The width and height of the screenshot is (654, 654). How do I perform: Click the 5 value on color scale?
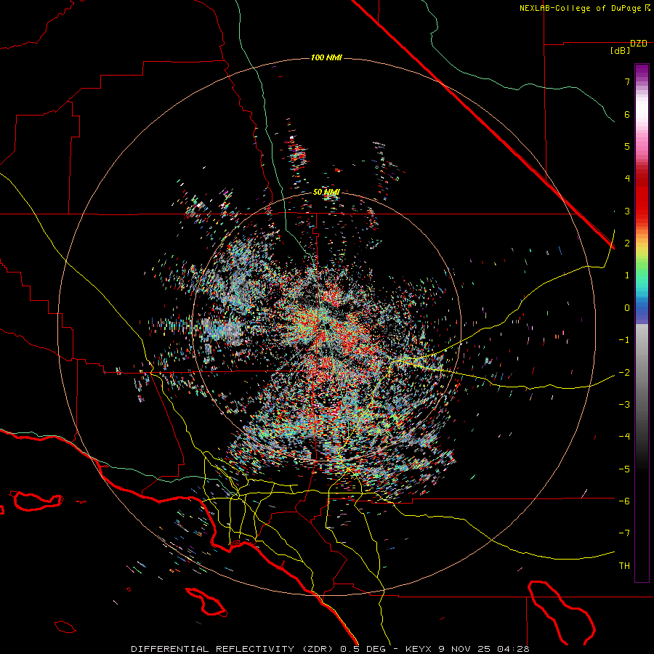click(x=627, y=146)
